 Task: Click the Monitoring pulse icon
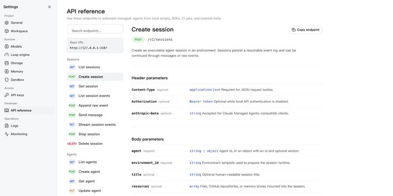click(6, 134)
